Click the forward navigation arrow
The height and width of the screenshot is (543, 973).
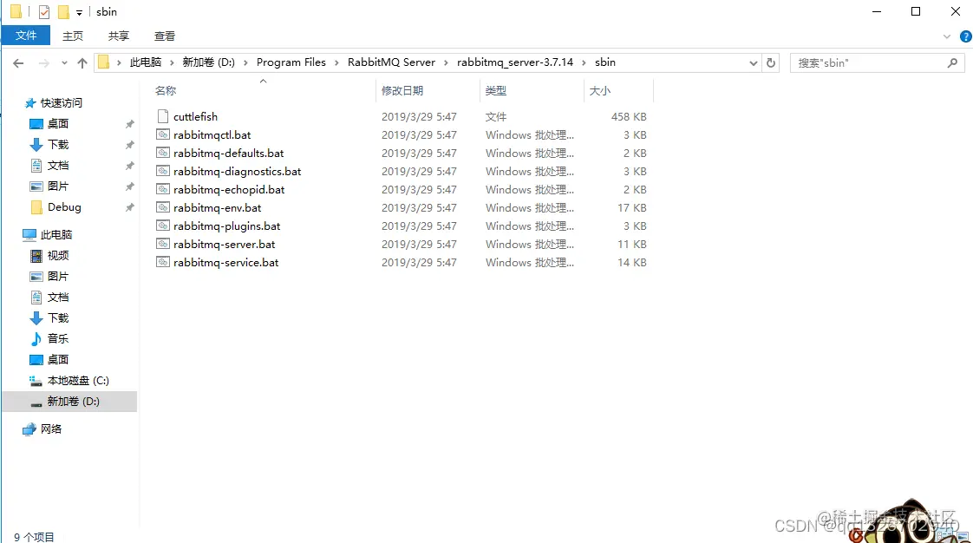pos(43,62)
